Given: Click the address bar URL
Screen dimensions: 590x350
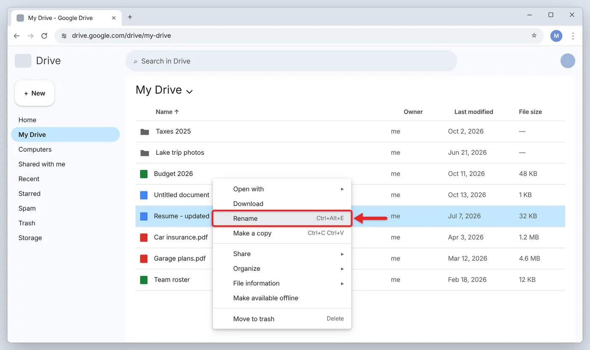Looking at the screenshot, I should coord(121,36).
